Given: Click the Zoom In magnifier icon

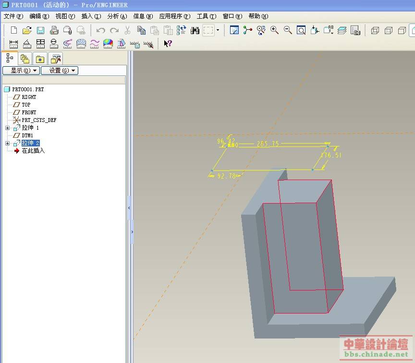Looking at the screenshot, I should pyautogui.click(x=275, y=30).
